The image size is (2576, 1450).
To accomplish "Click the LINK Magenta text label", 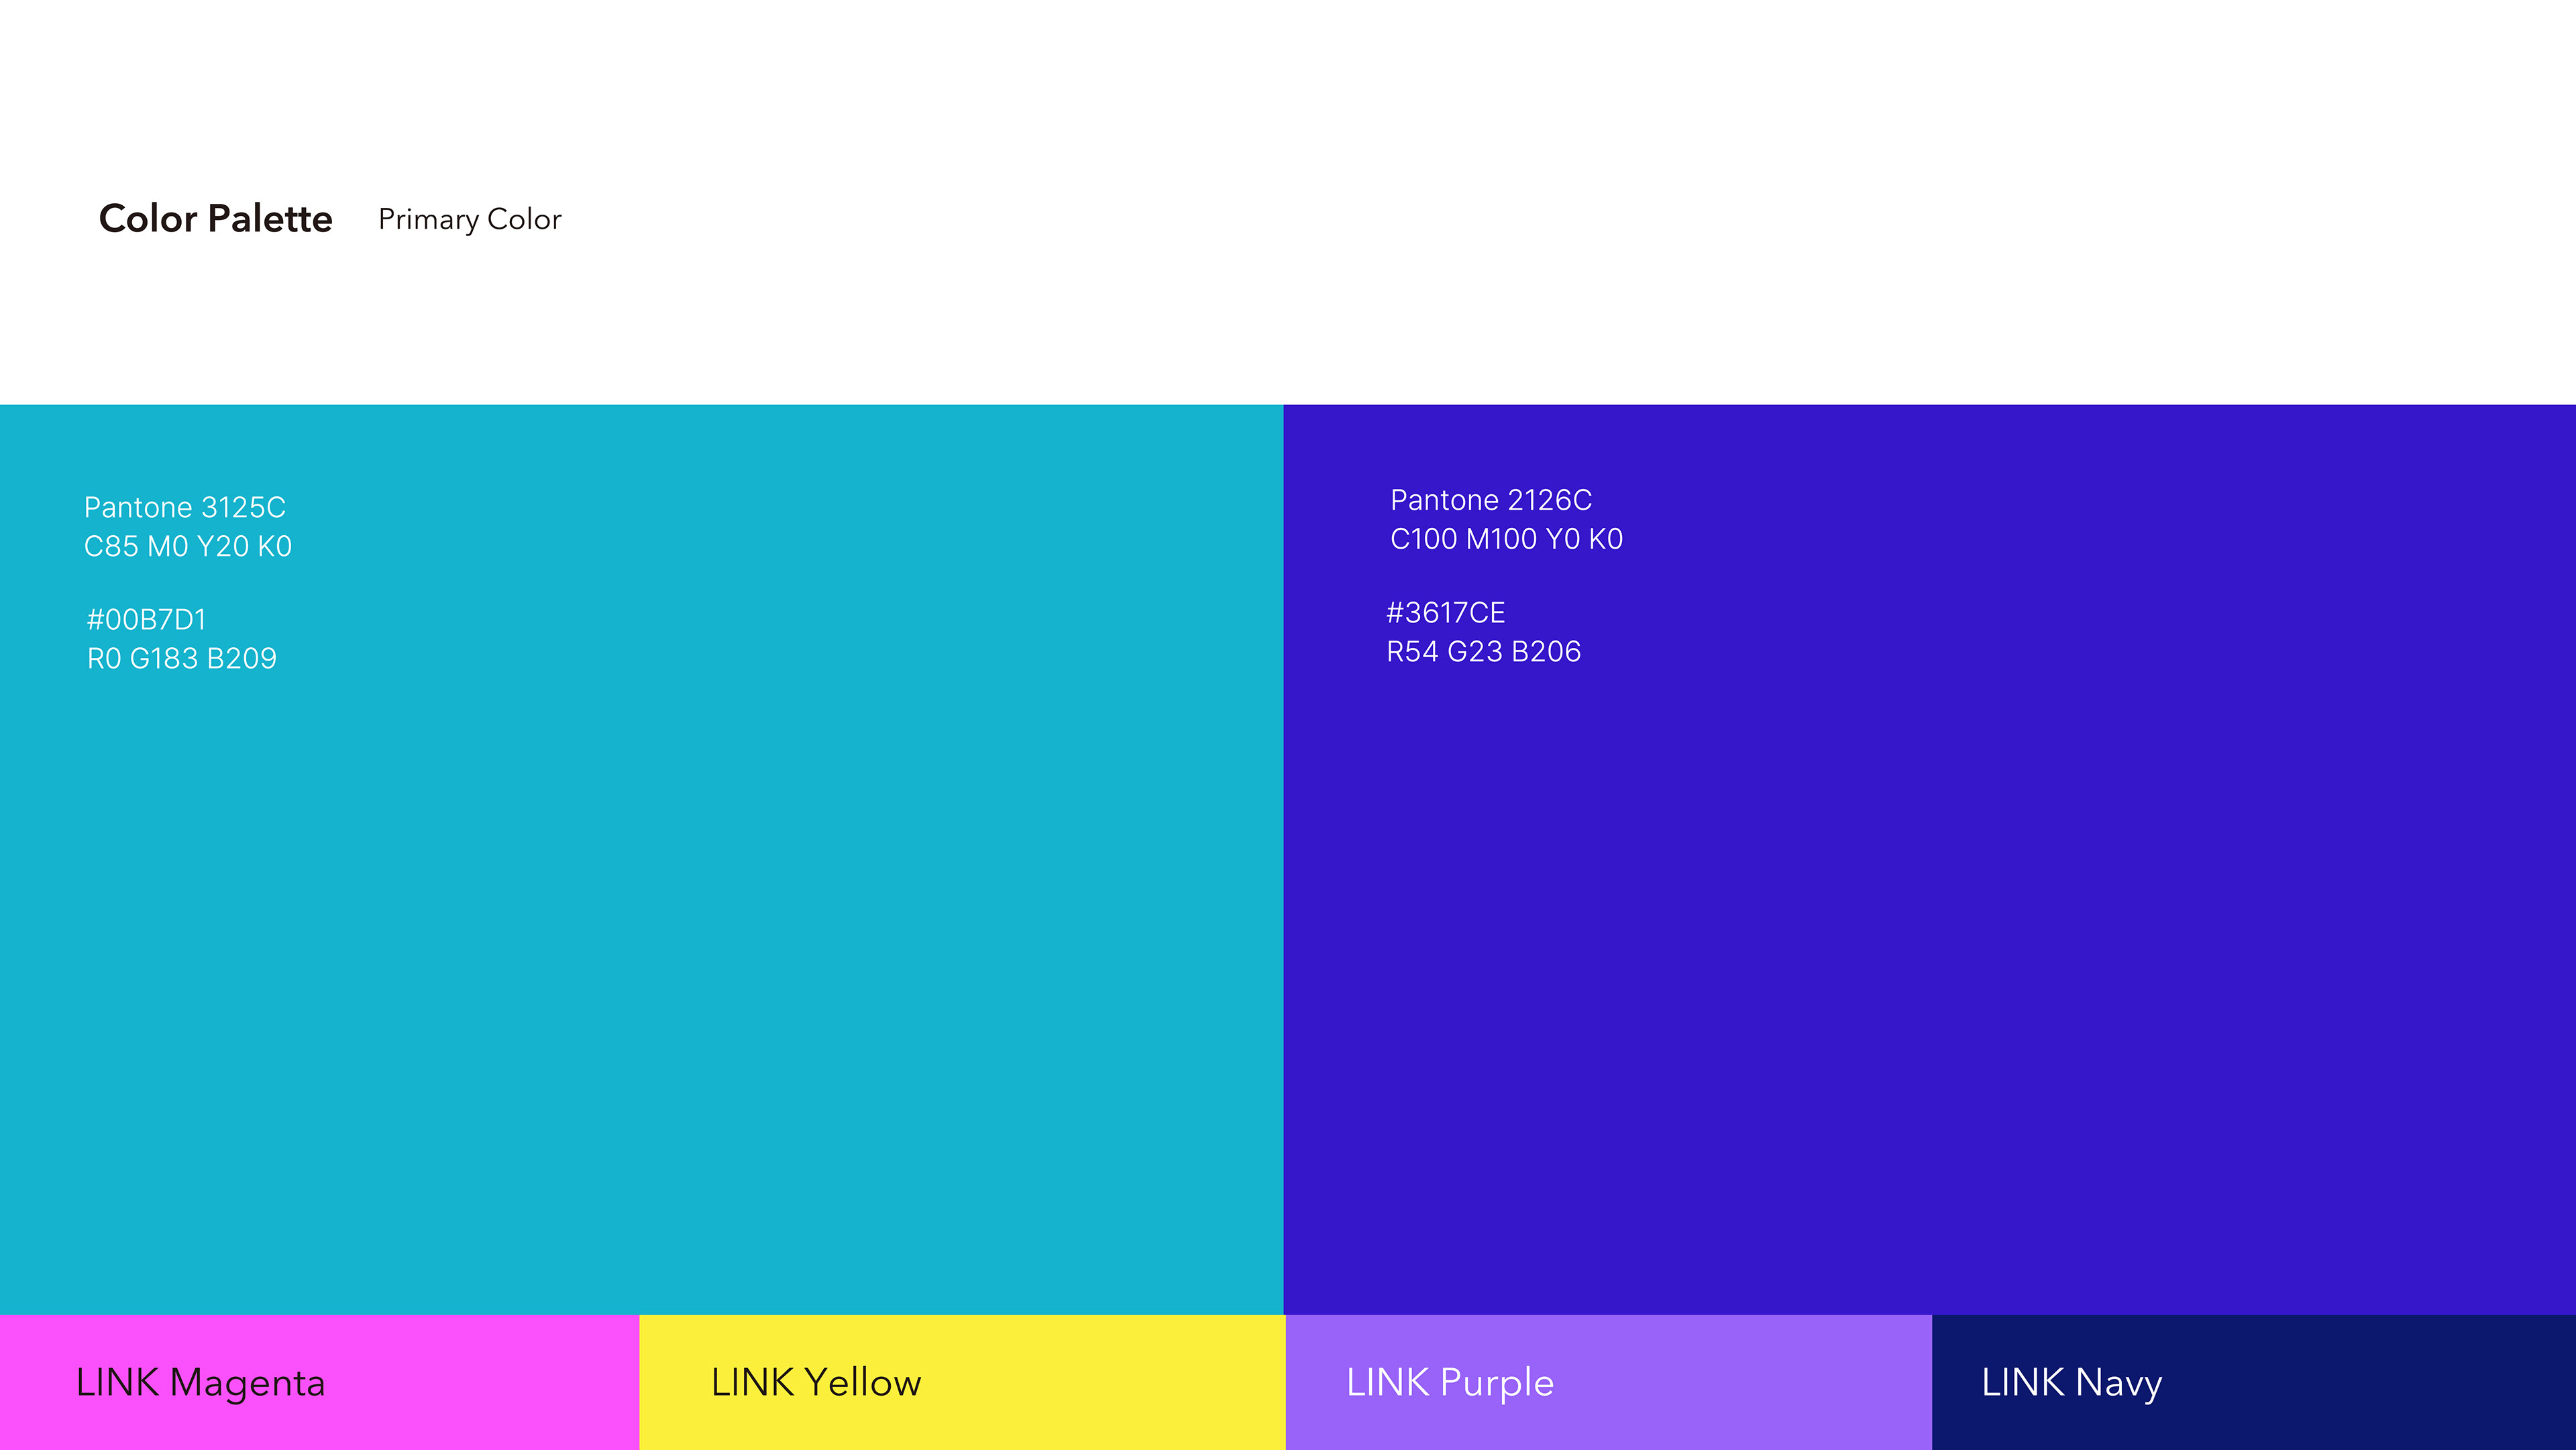I will coord(201,1383).
